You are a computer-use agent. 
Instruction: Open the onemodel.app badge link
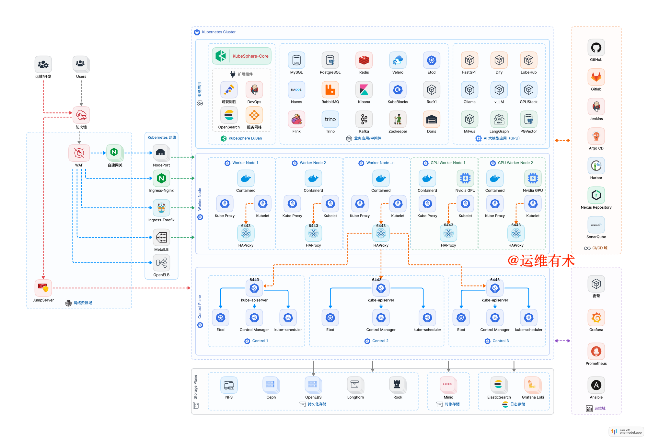(626, 431)
